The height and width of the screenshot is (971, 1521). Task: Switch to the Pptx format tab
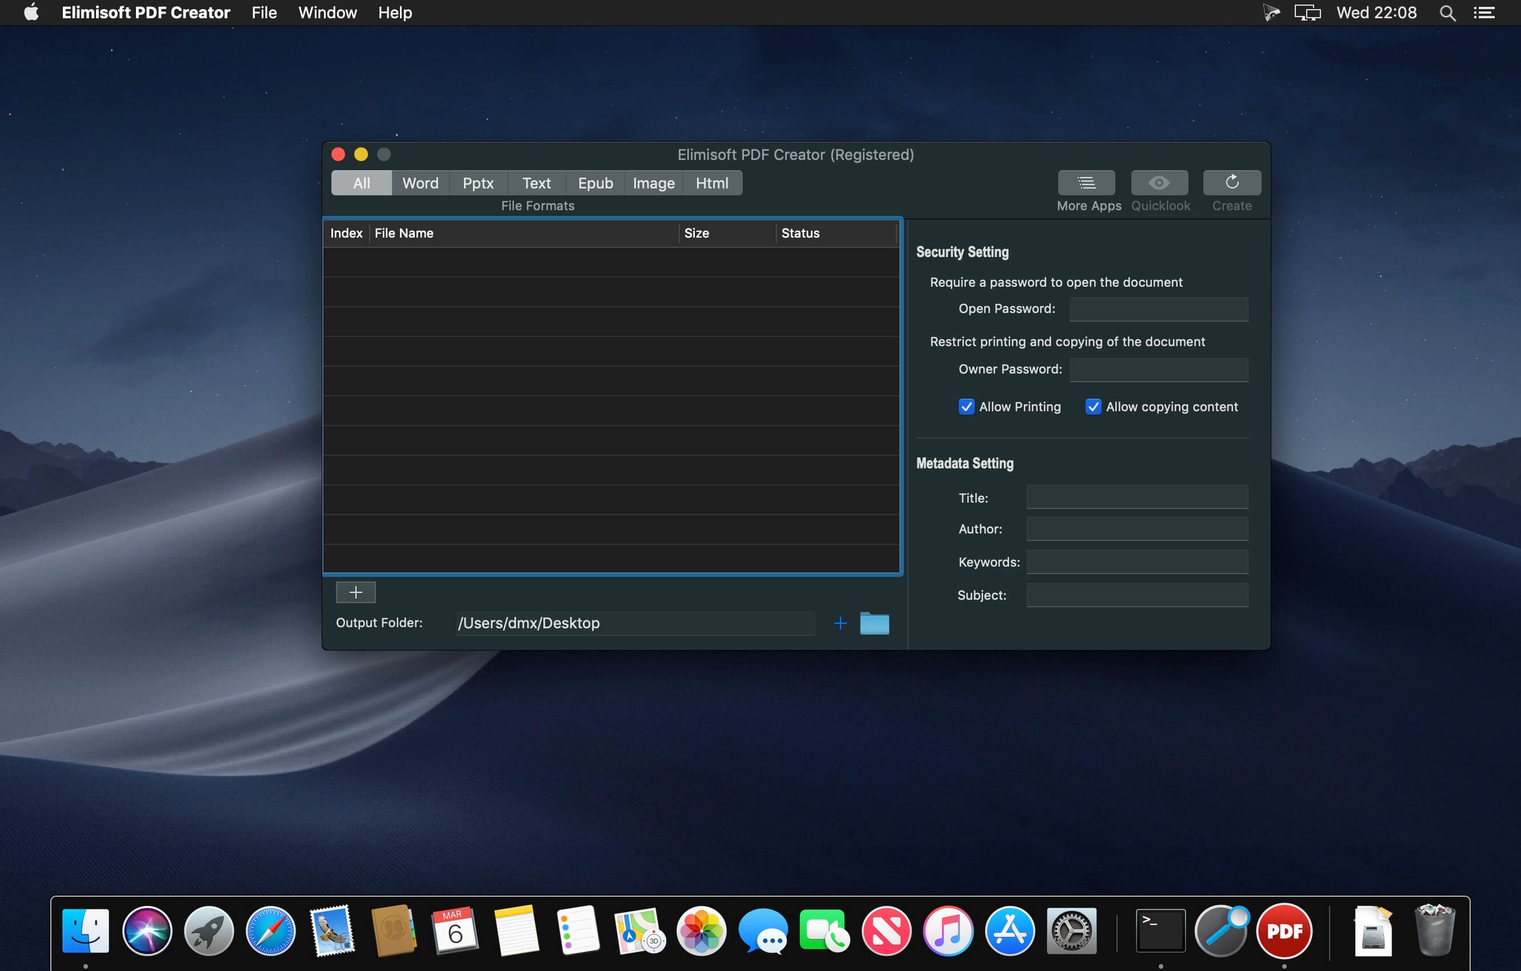tap(478, 183)
